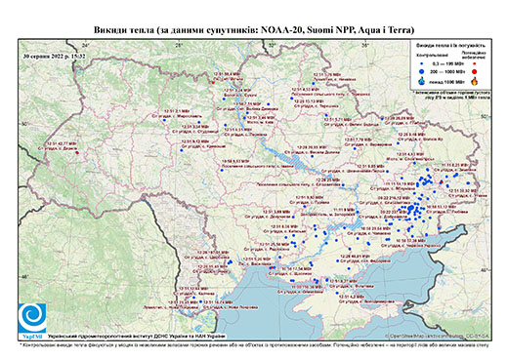Viewport: 508px width, 359px height.
Task: Click the small red dot legend symbol
Action: coord(474,63)
